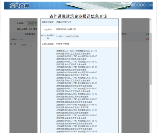Viewport: 157px width, 133px height.
Task: Click the 详情 column header
Action: 148,34
